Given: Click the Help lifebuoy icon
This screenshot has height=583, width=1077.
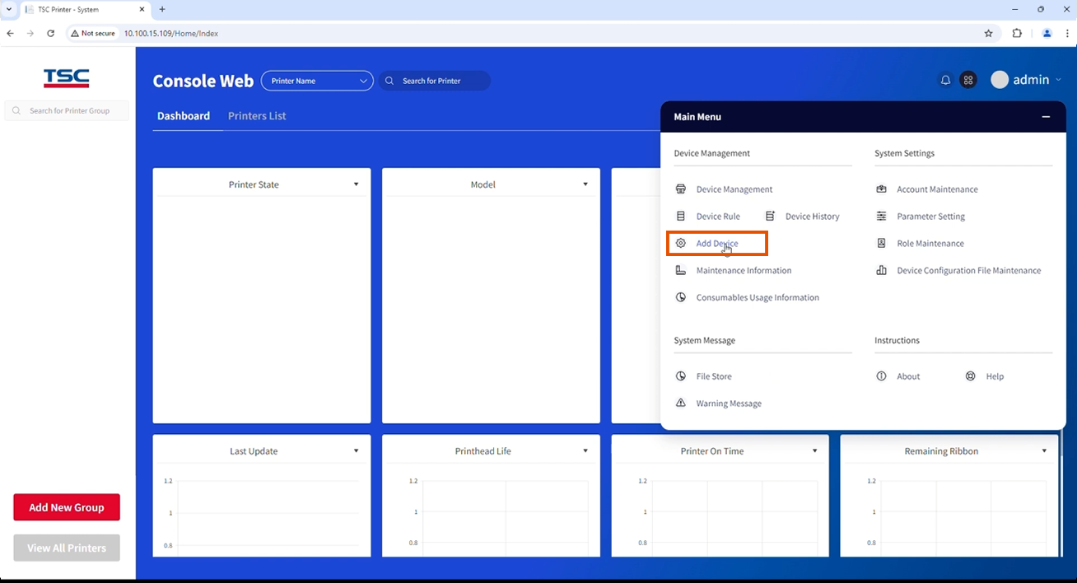Looking at the screenshot, I should (x=970, y=376).
